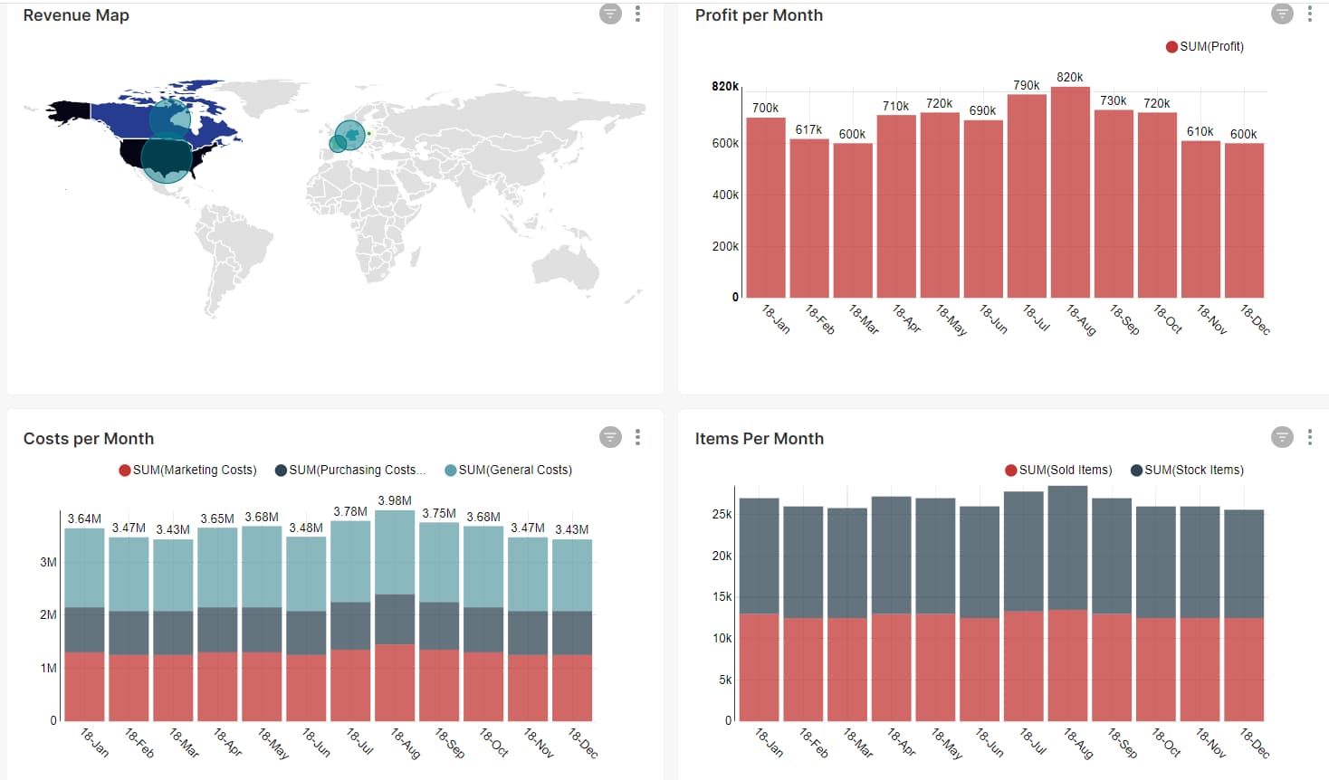Click the SUM(General Costs) legend color dot

point(452,470)
